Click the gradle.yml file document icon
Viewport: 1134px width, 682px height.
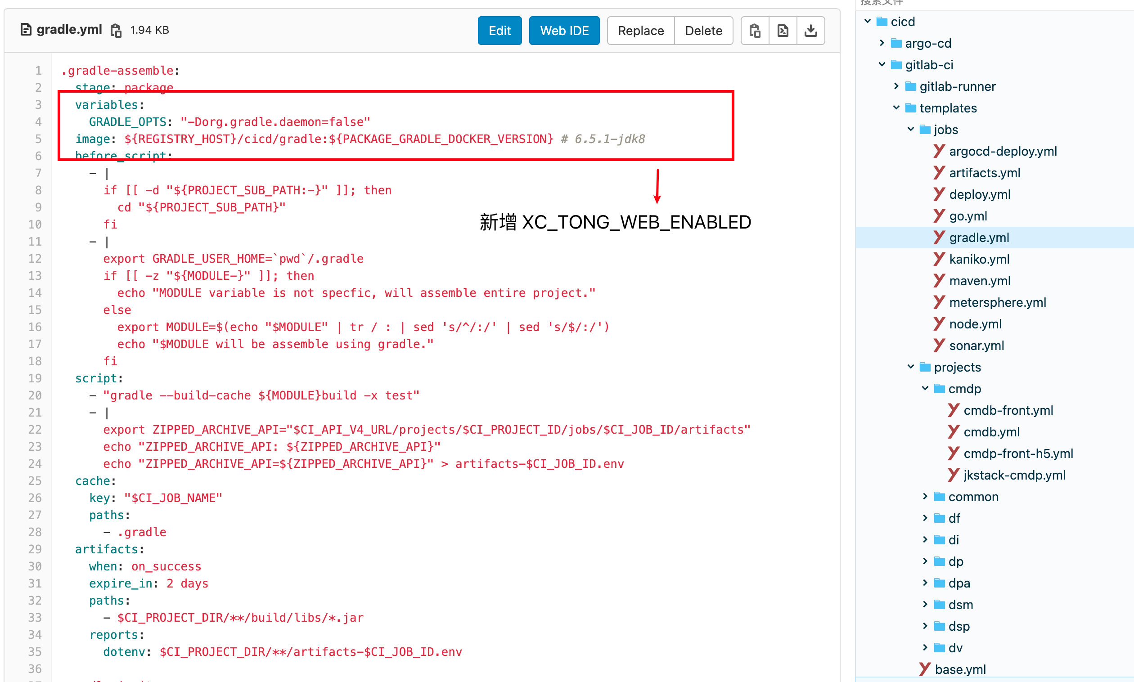[26, 29]
